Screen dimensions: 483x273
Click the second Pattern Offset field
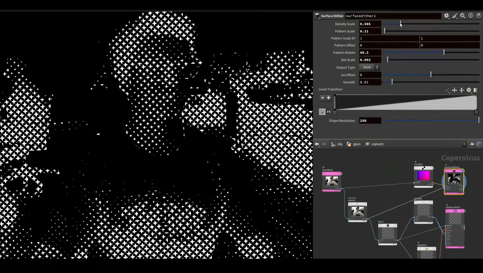click(x=450, y=45)
